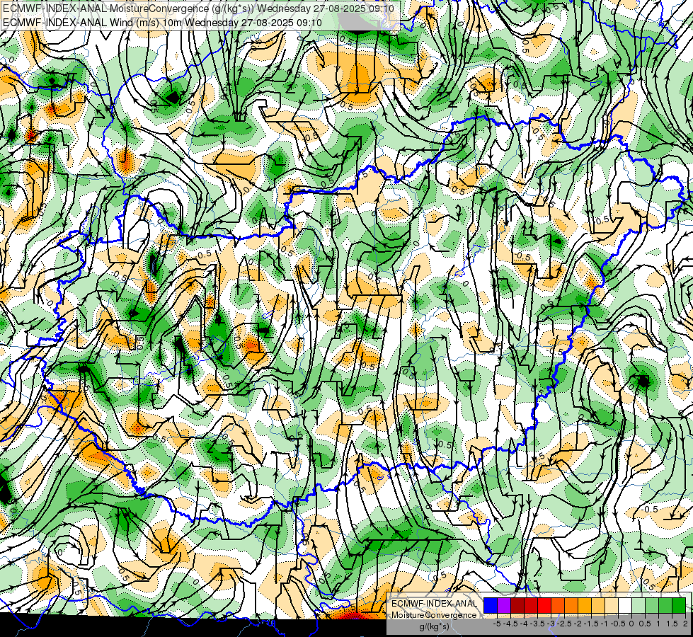The height and width of the screenshot is (637, 693).
Task: Click the legend's ECMWF-INDEX-ANAL label
Action: (434, 604)
